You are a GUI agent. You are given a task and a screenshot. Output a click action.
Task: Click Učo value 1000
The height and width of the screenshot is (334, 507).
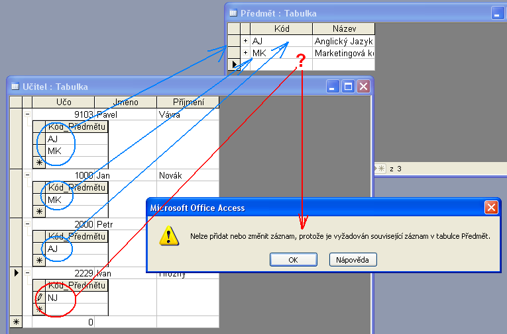[x=63, y=175]
